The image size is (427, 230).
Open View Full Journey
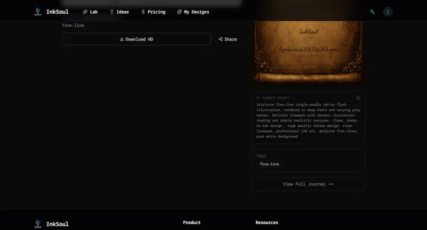309,184
